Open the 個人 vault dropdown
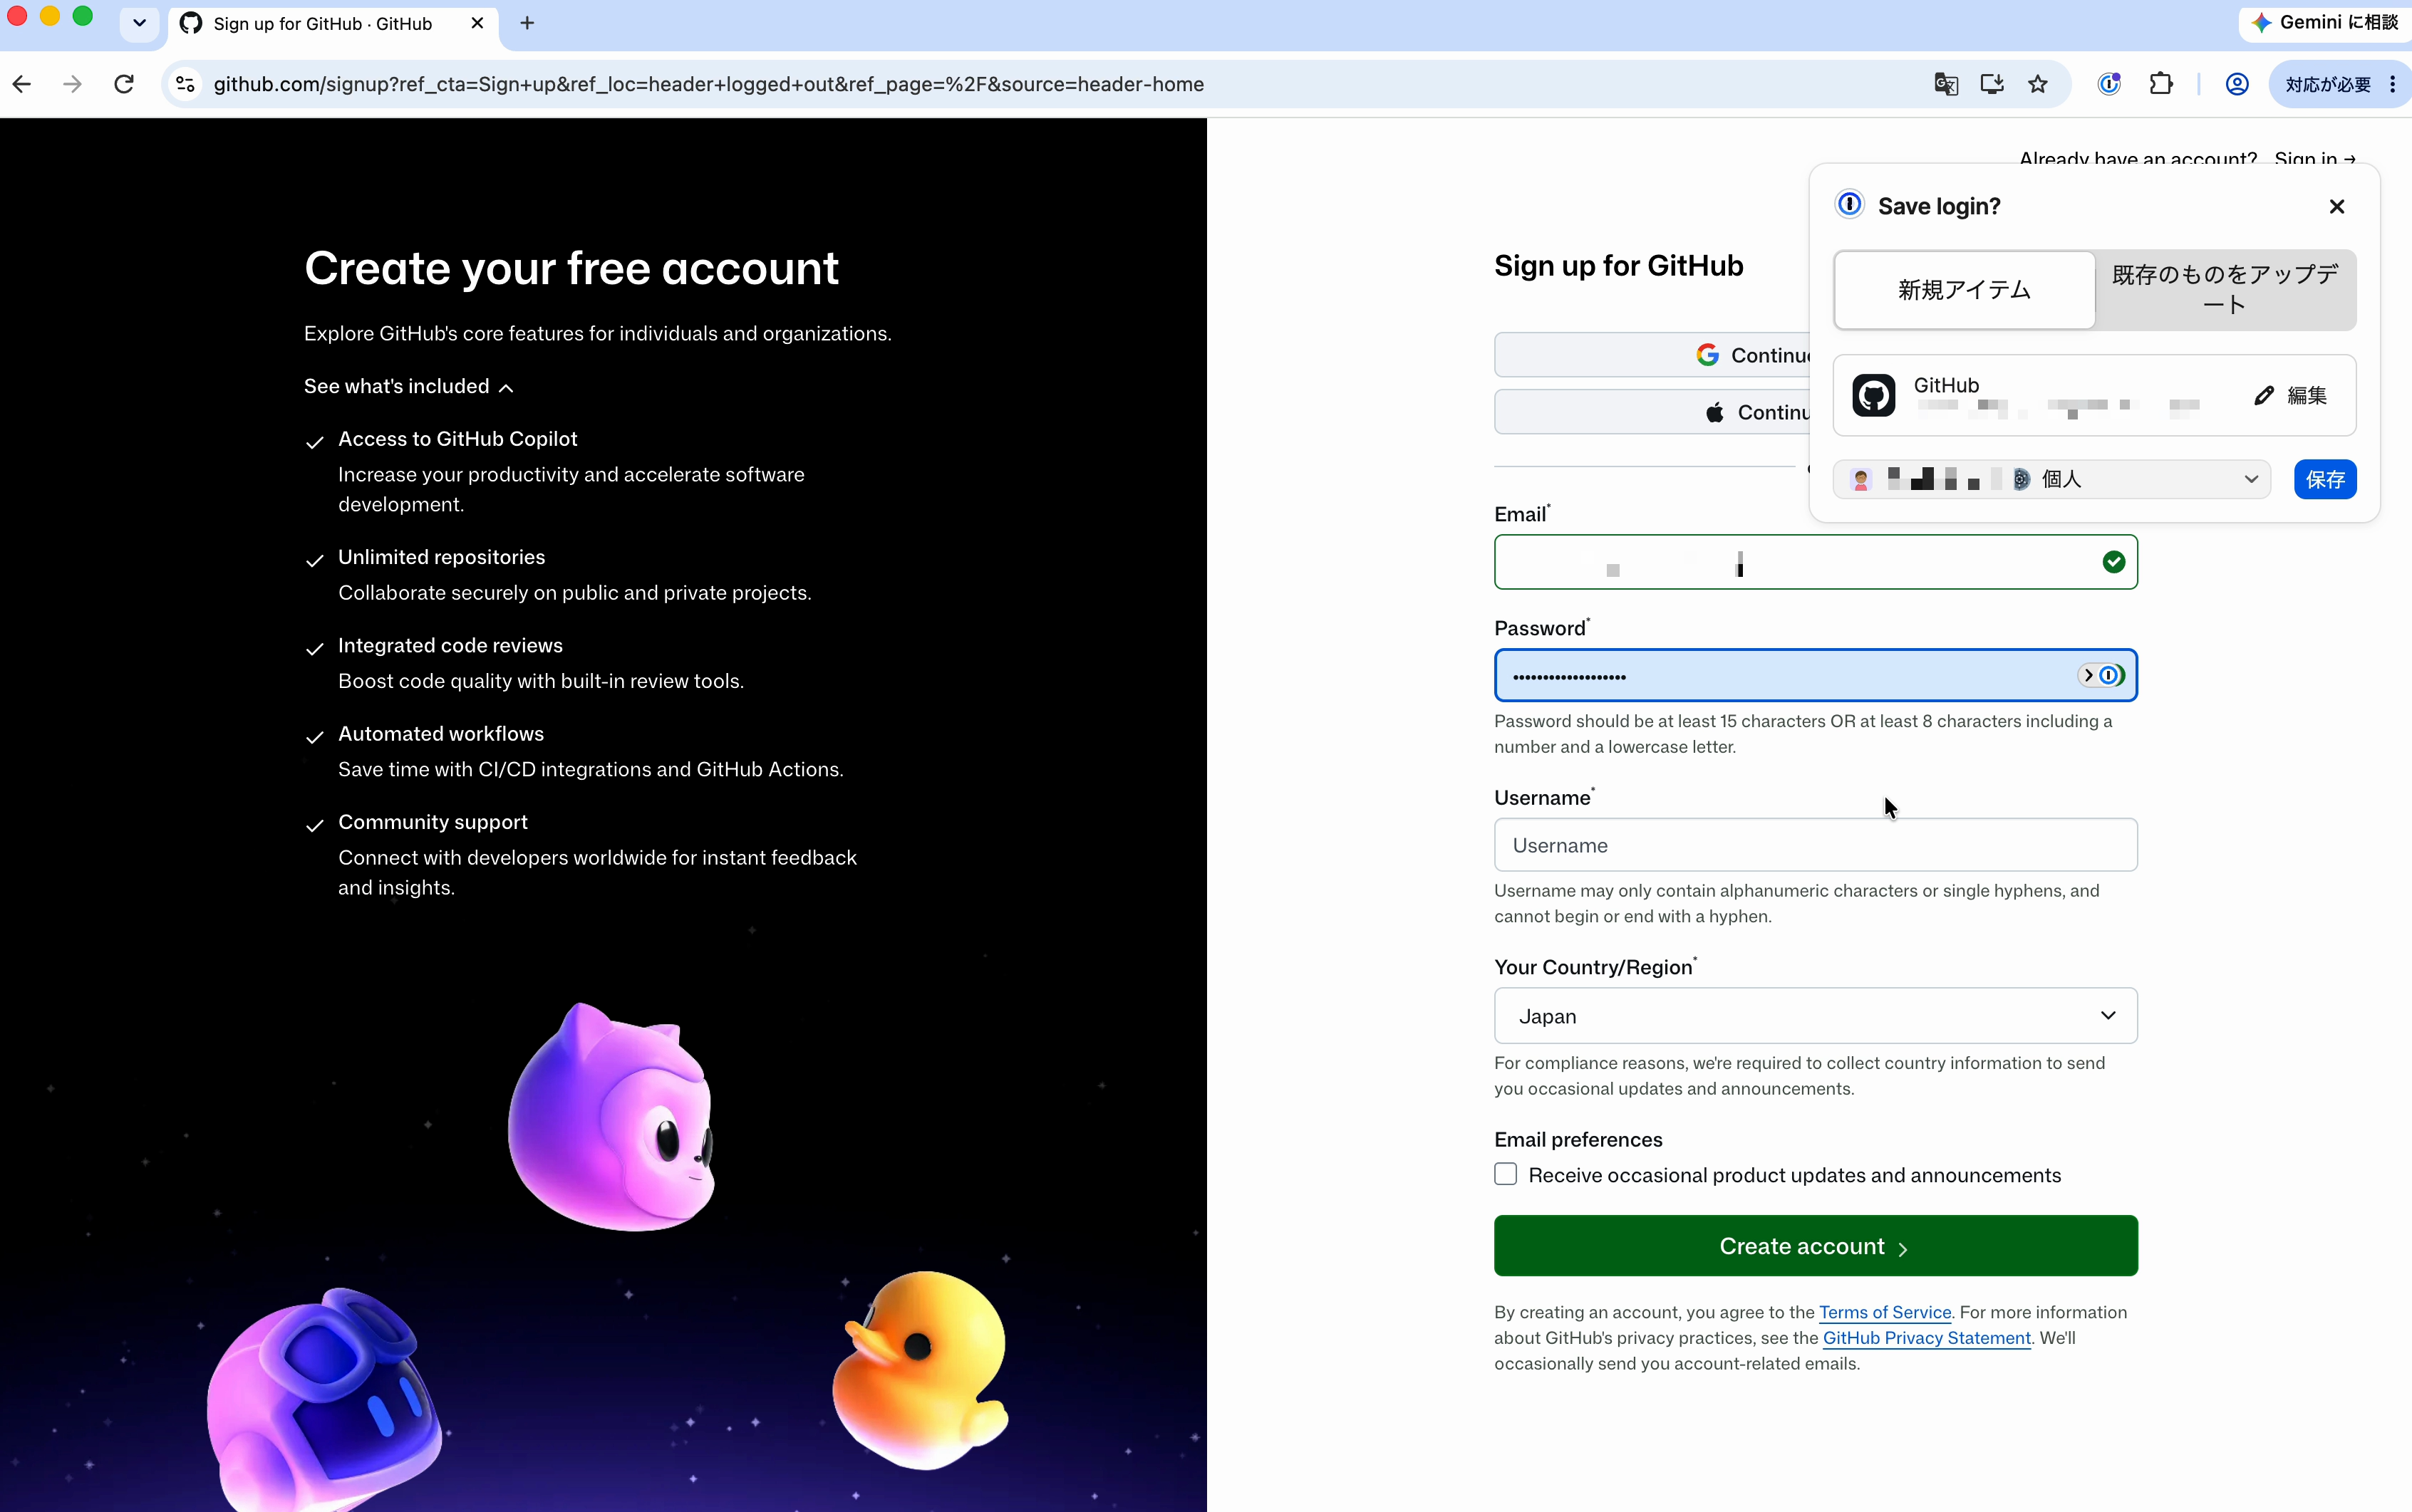This screenshot has height=1512, width=2412. pyautogui.click(x=2052, y=479)
